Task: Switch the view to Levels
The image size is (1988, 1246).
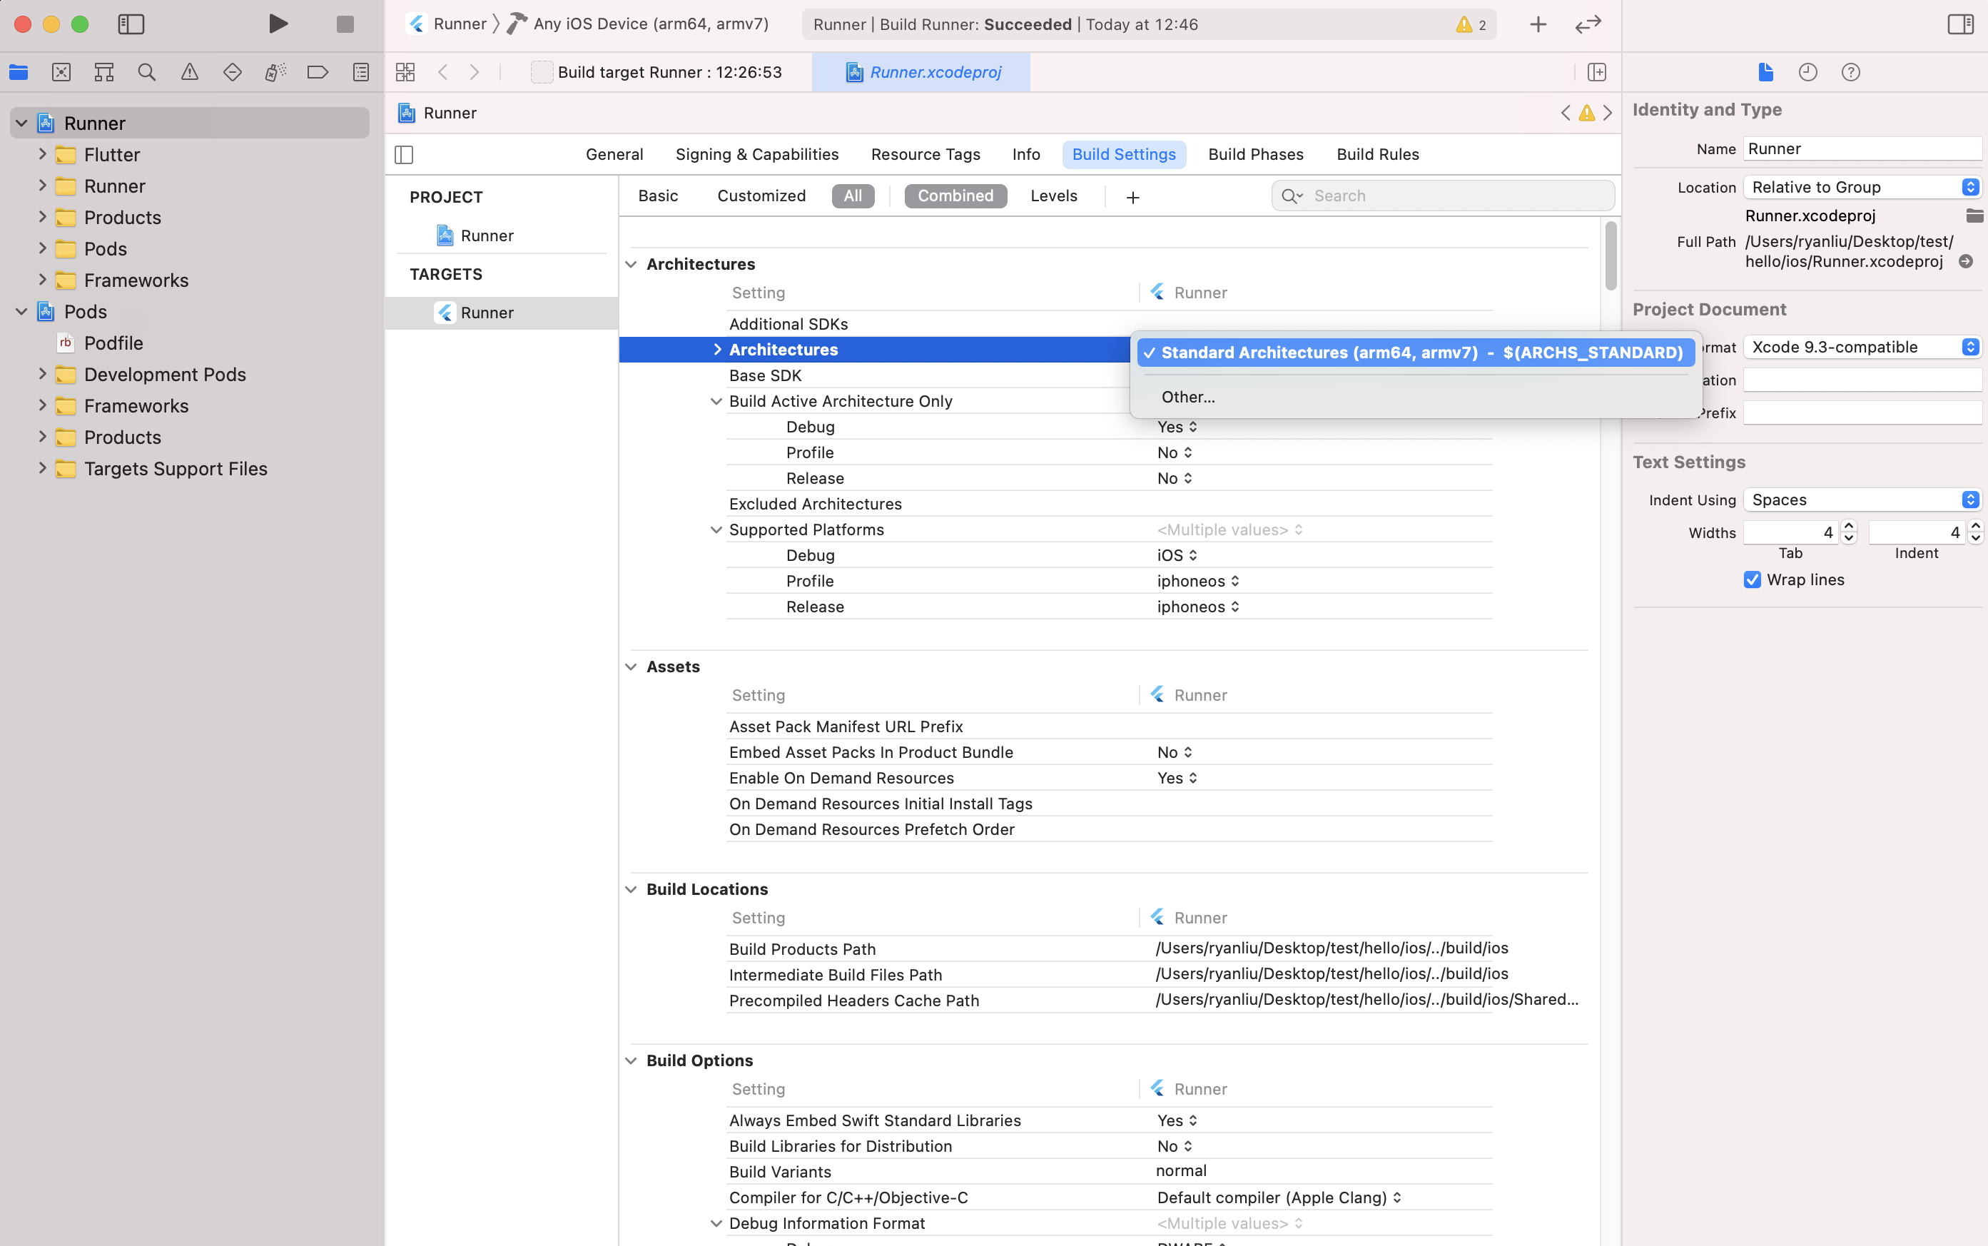Action: [1054, 196]
